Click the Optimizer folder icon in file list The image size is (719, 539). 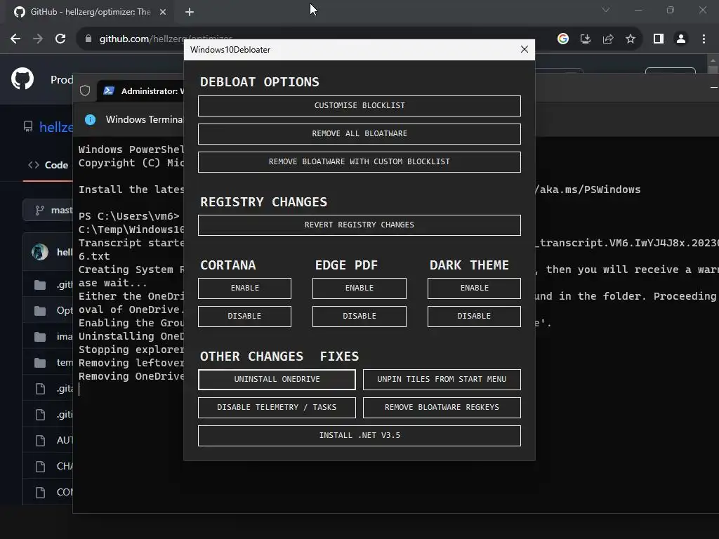pos(40,311)
